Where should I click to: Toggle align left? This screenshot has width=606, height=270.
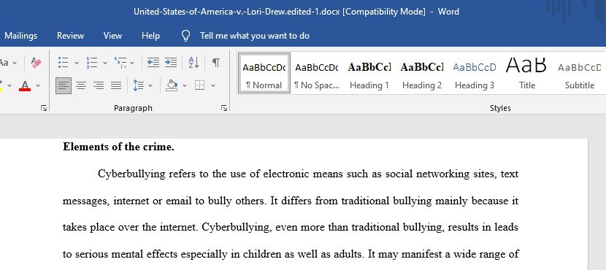click(64, 85)
